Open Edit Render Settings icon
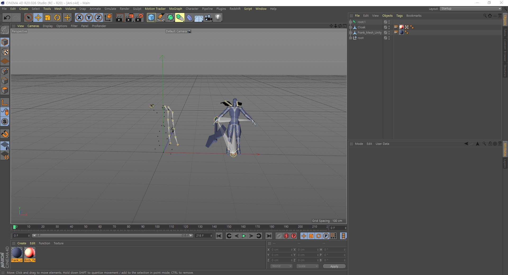 click(x=139, y=18)
